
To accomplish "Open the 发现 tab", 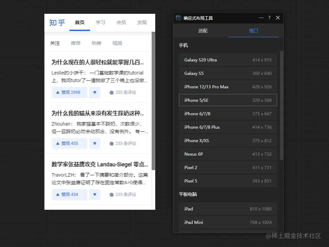I will click(x=142, y=22).
